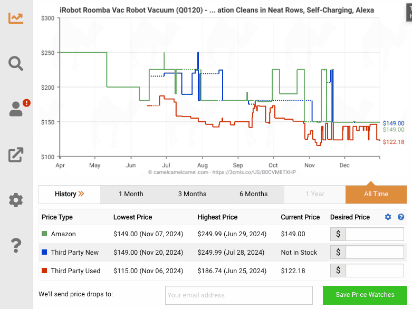This screenshot has height=309, width=412.
Task: Click the Third Party Used desired price field
Action: 375,271
